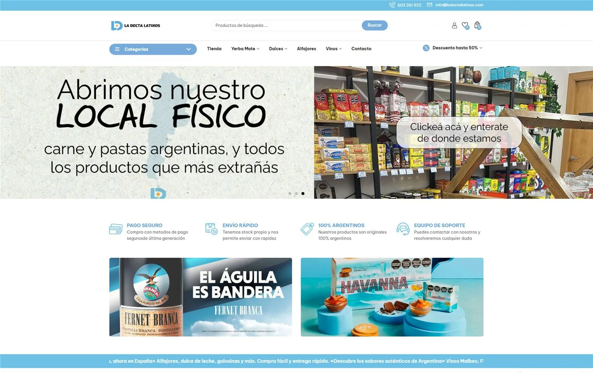Screen dimensions: 593x373
Task: Call phone number 603 261 922
Action: [409, 5]
